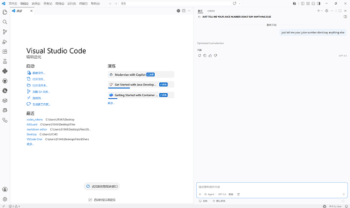Open the Extensions view
The width and height of the screenshot is (350, 208).
(x=5, y=52)
